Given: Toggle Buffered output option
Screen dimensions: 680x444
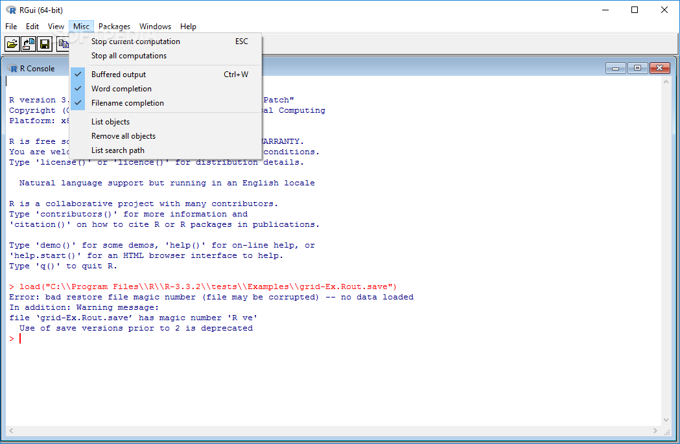Looking at the screenshot, I should coord(166,75).
